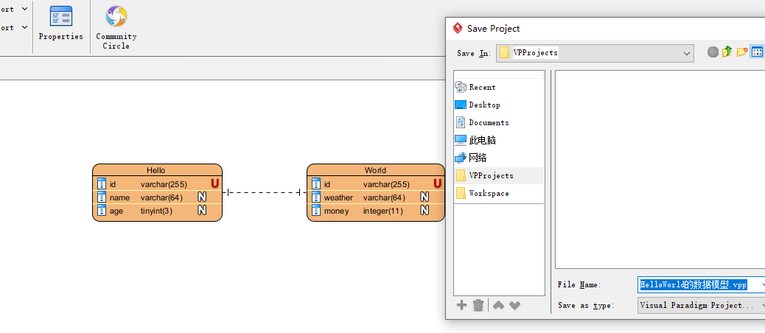Click the nullable N marker on Hello name
This screenshot has width=765, height=333.
pyautogui.click(x=201, y=197)
